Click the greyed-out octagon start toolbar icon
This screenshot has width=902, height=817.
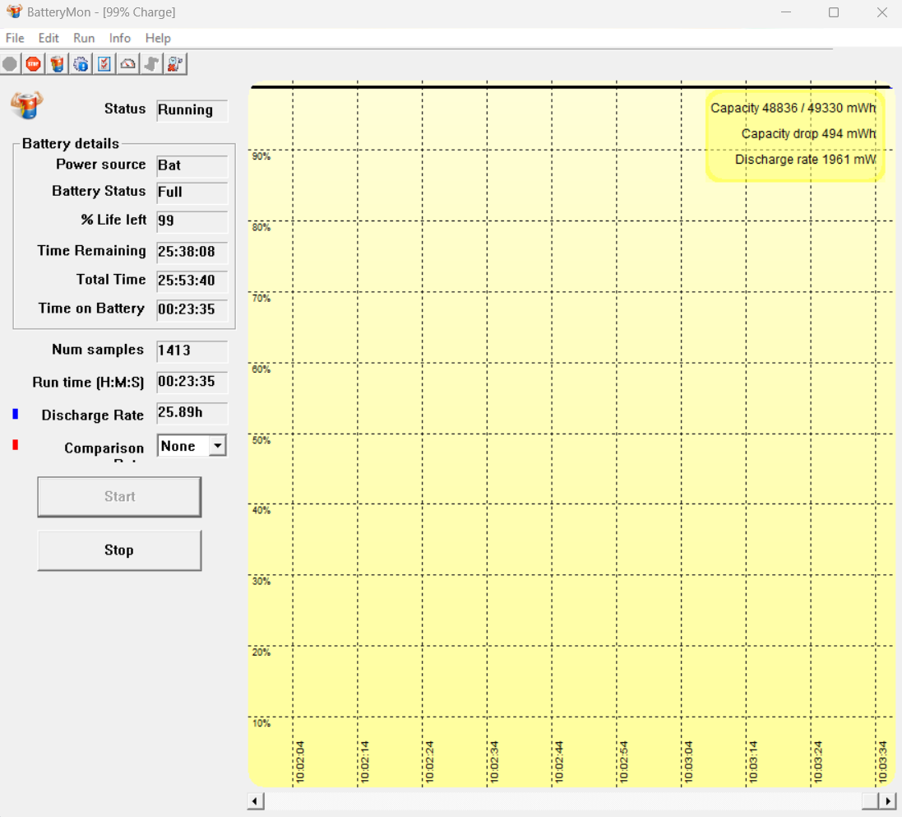pos(10,64)
